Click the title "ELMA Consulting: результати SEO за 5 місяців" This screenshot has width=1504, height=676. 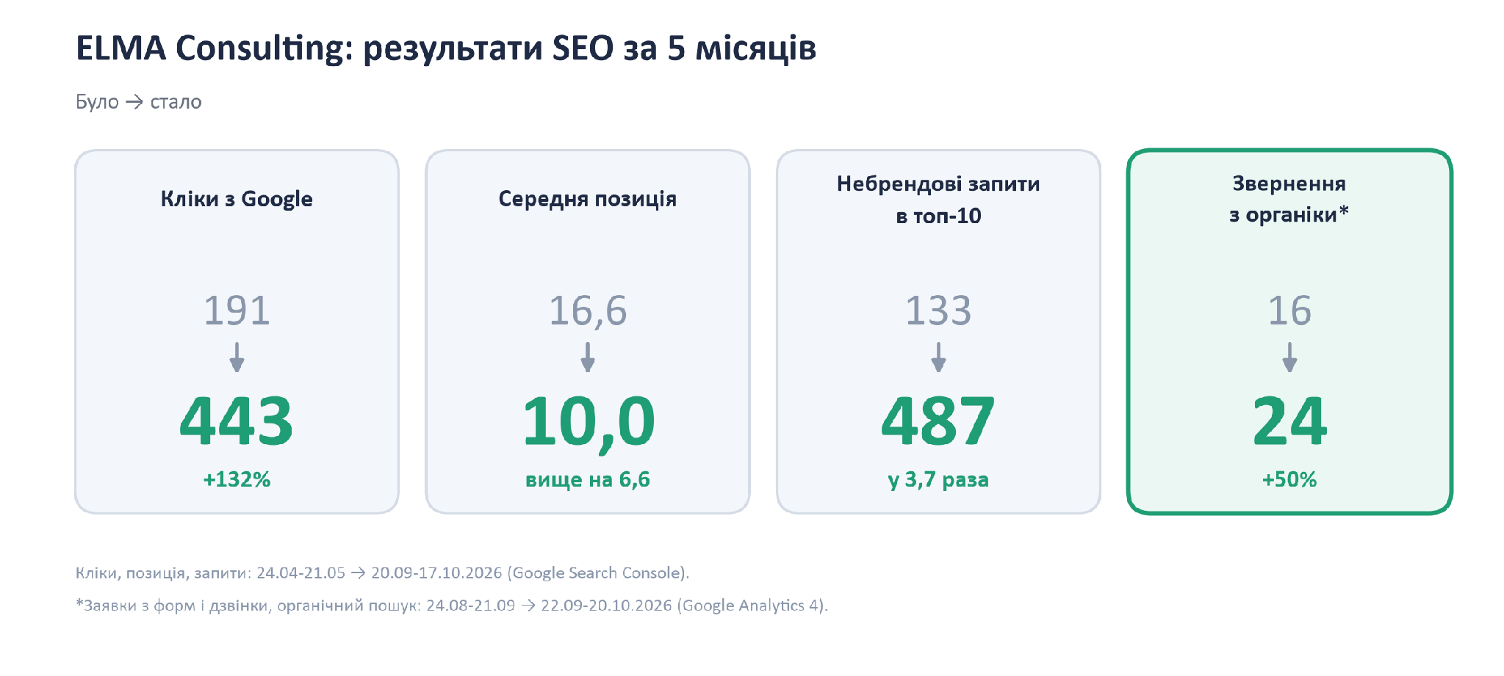click(x=446, y=48)
